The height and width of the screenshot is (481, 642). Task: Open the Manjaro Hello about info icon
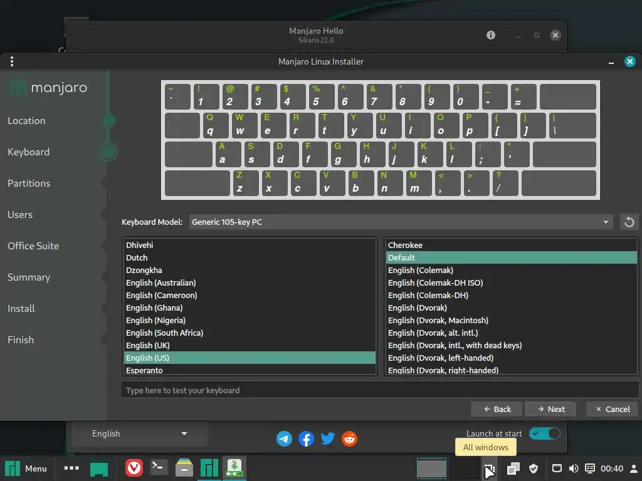pos(490,35)
